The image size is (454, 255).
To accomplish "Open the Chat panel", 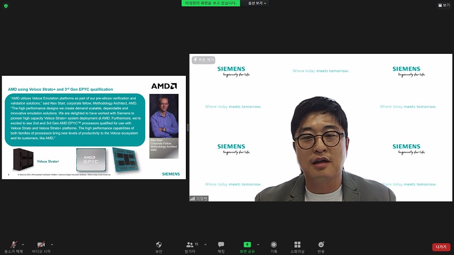I will point(221,247).
